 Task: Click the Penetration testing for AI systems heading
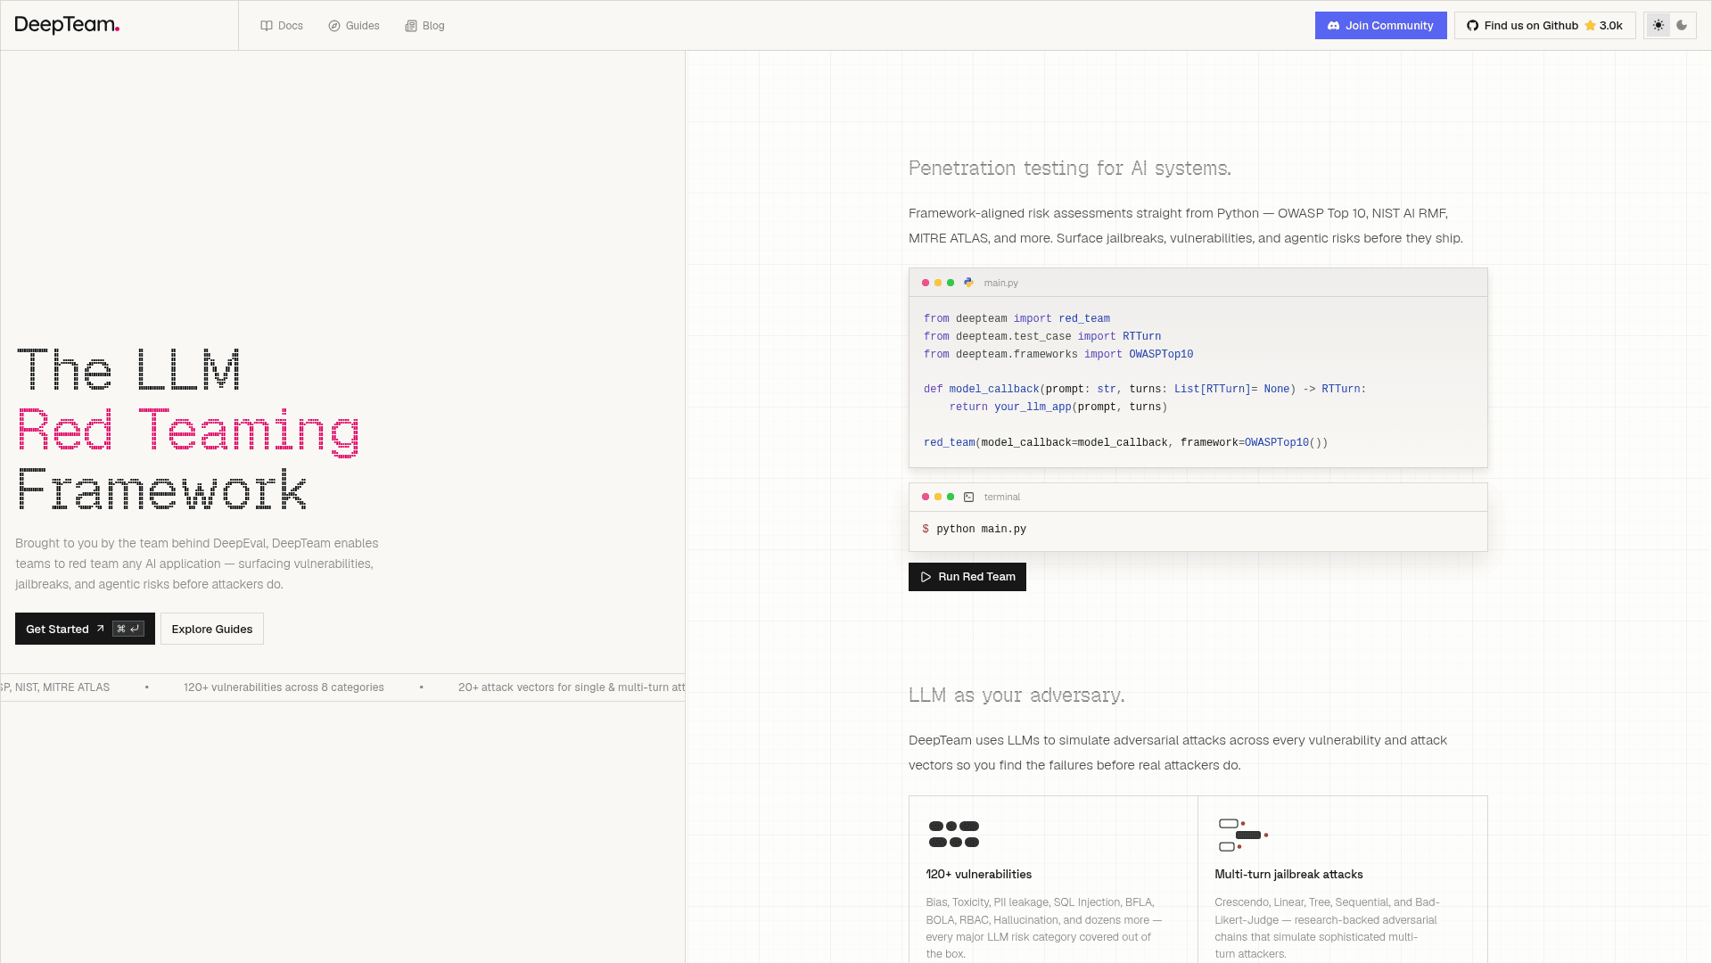click(x=1069, y=169)
